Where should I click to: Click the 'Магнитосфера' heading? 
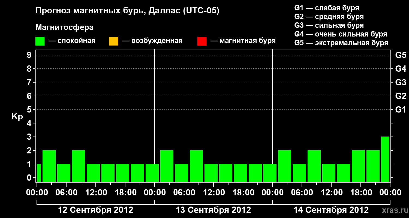coord(64,28)
